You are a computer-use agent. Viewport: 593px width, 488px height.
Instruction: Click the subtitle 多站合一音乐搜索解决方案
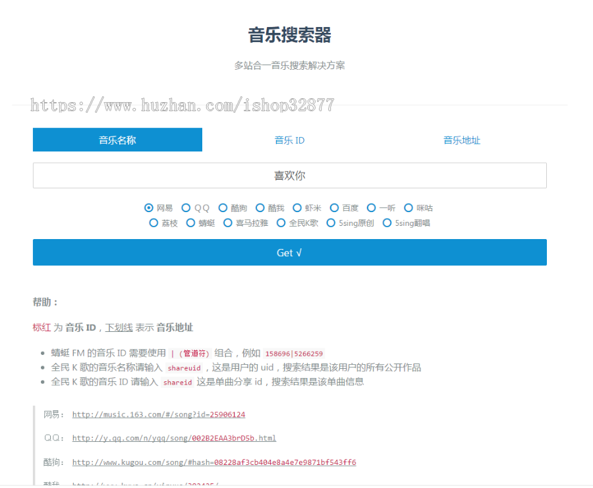pos(289,65)
